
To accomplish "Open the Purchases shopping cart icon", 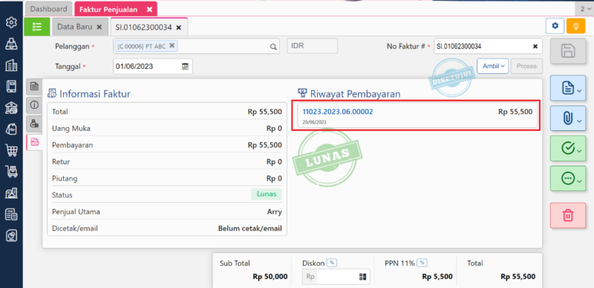I will [11, 151].
